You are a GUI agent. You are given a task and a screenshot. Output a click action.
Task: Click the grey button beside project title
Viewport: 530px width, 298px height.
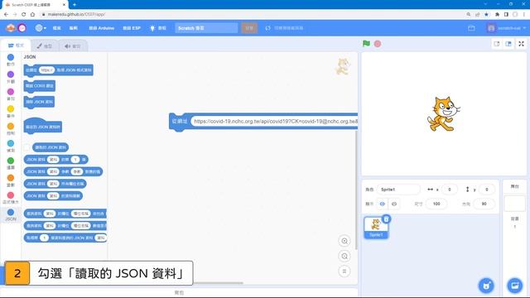coord(249,28)
